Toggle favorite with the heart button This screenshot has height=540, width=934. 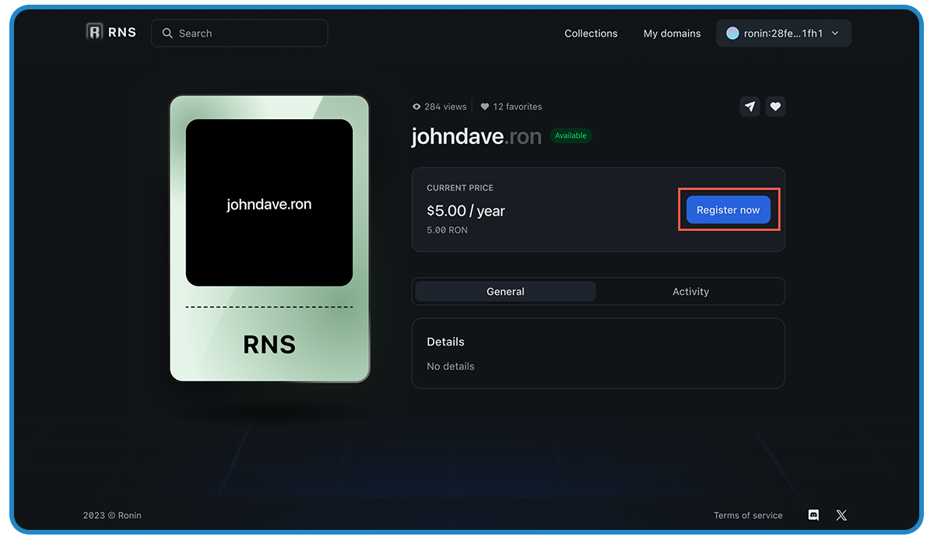tap(775, 107)
